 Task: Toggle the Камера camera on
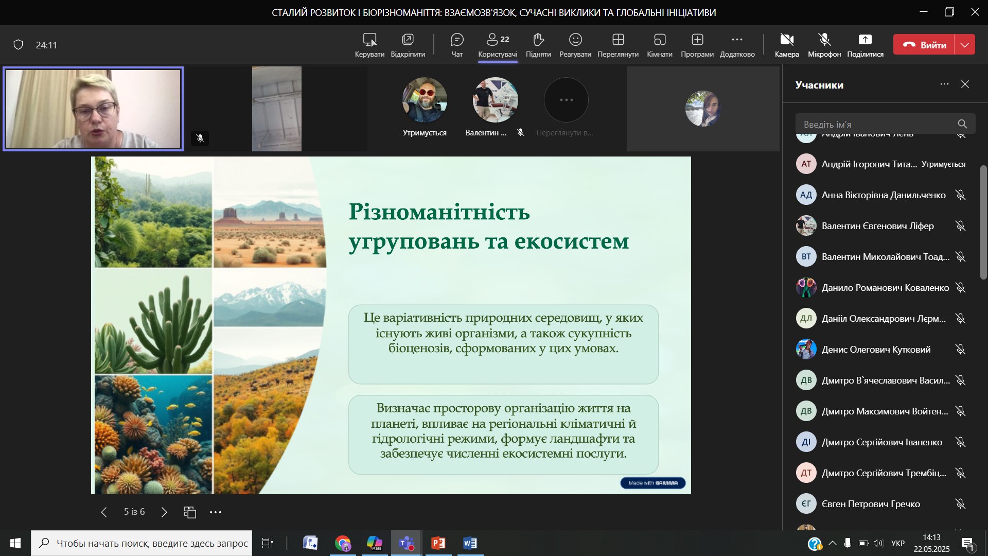pos(787,40)
